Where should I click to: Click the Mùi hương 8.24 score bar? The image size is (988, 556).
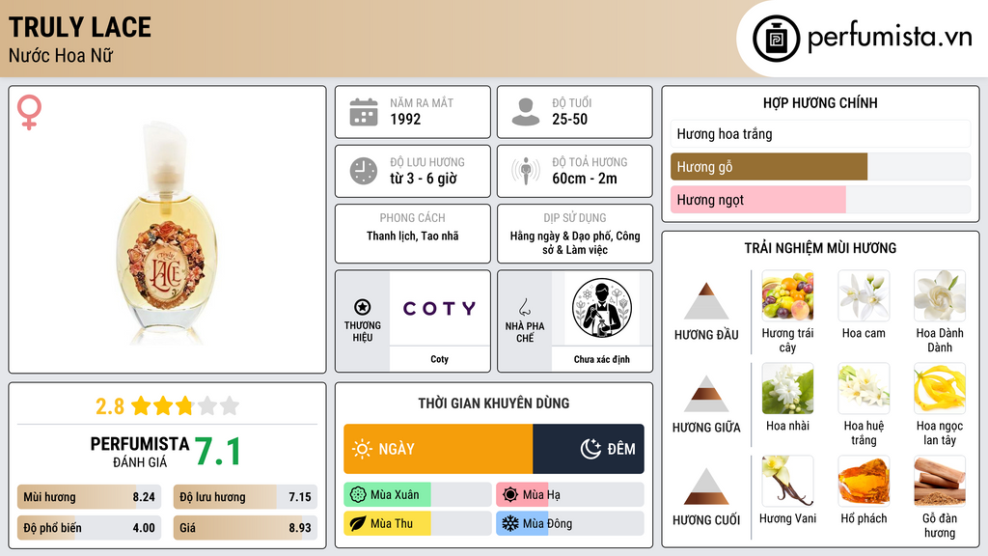tap(89, 497)
